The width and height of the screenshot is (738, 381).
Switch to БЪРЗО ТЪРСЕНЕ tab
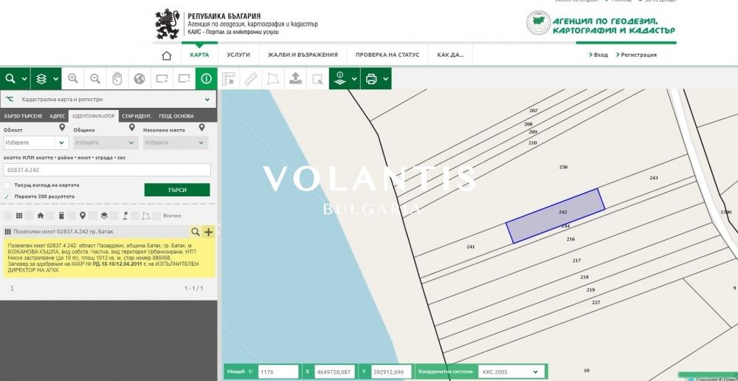click(x=23, y=117)
